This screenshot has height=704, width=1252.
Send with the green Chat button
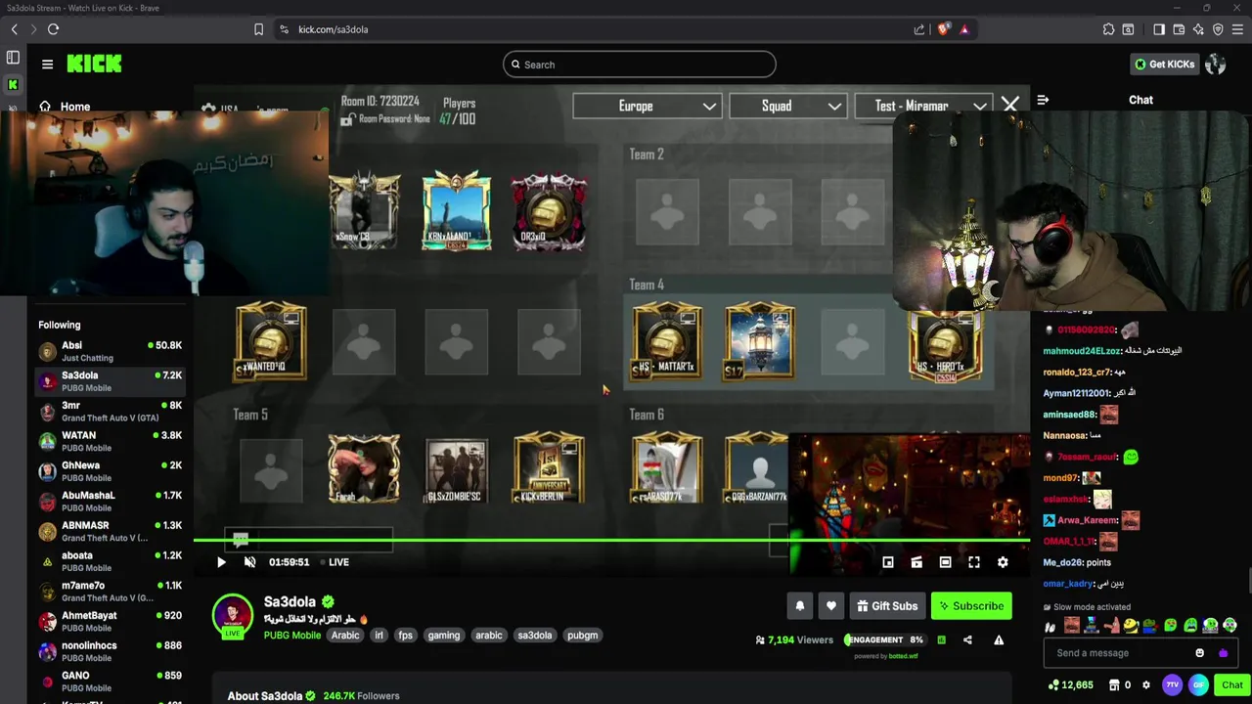[x=1231, y=685]
